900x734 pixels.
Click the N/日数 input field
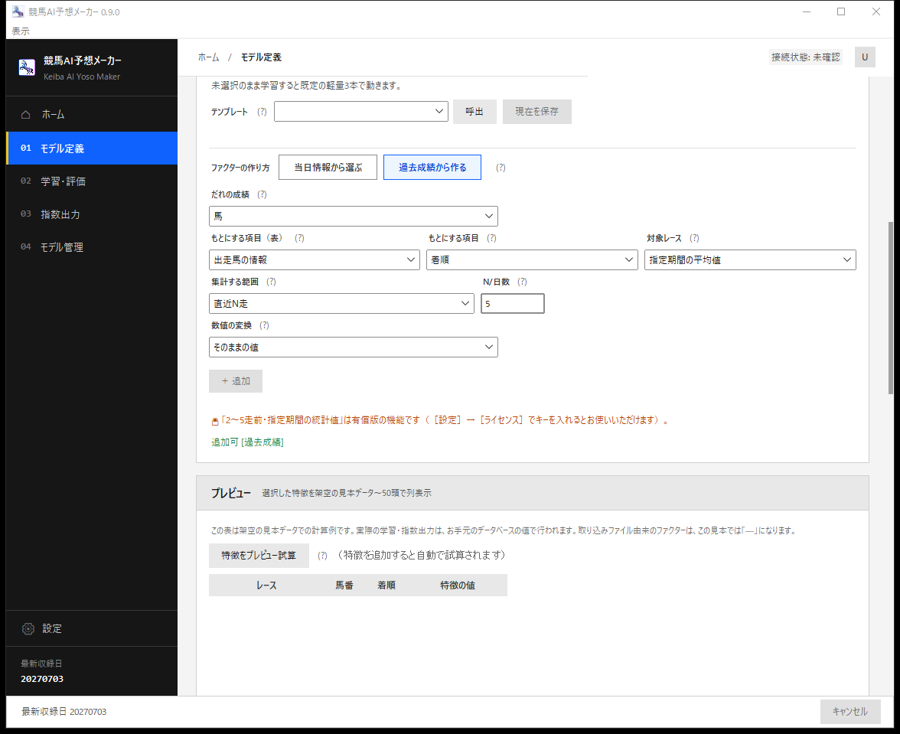tap(513, 304)
